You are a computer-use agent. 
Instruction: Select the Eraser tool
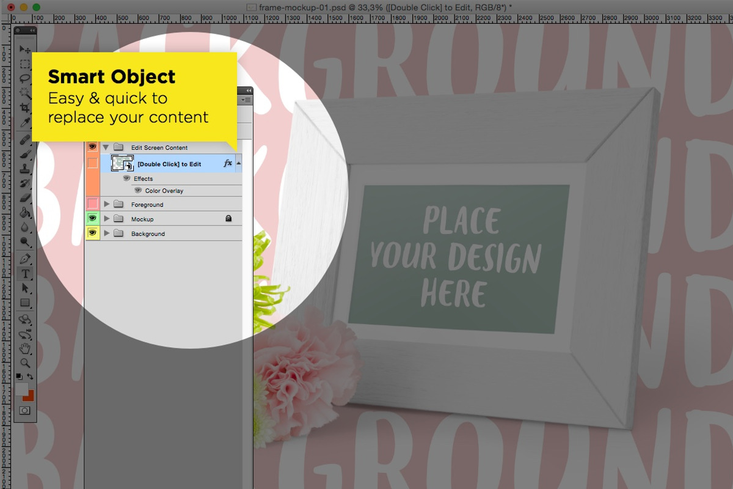click(25, 198)
